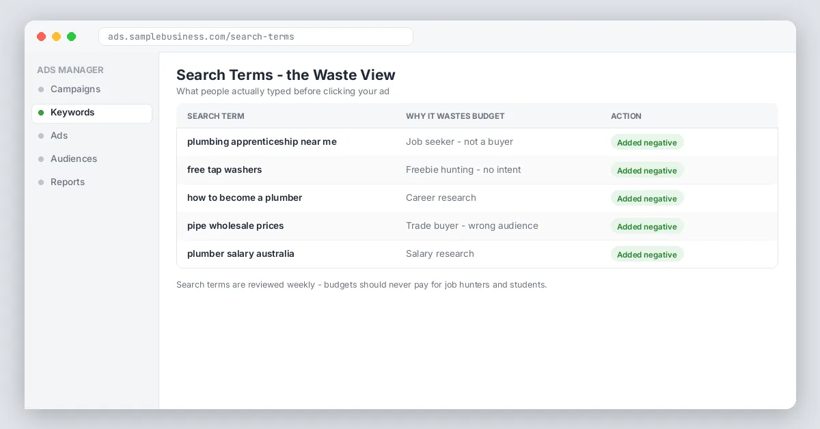
Task: Click the ADS MANAGER sidebar label
Action: (x=70, y=70)
